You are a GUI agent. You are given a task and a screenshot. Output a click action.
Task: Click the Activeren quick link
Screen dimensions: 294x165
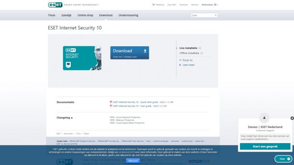175,141
